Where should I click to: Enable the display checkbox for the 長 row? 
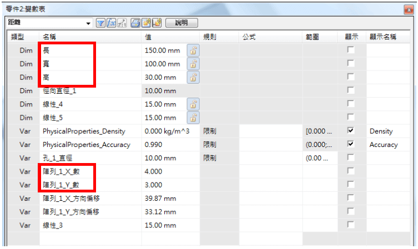350,50
